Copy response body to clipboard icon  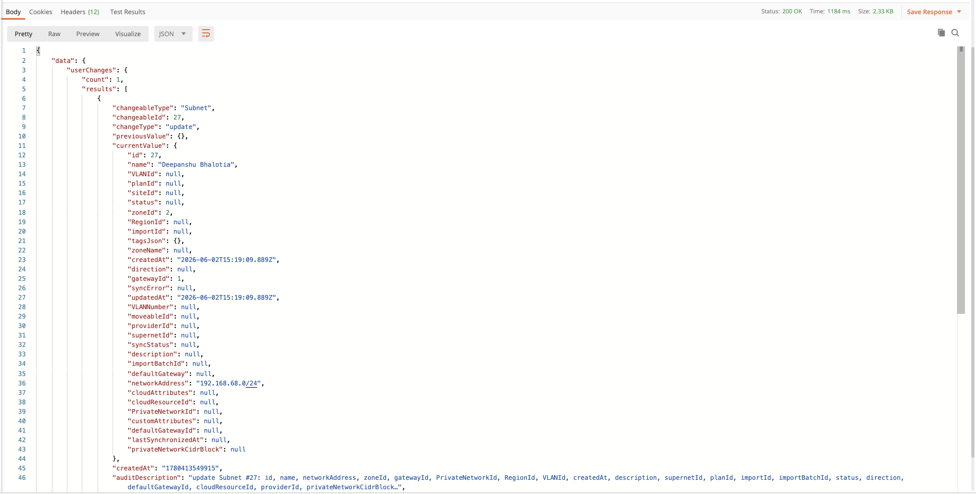941,33
